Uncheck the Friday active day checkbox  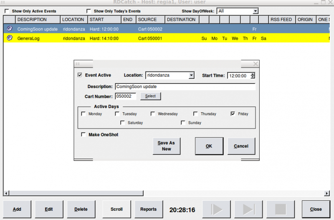pos(233,114)
